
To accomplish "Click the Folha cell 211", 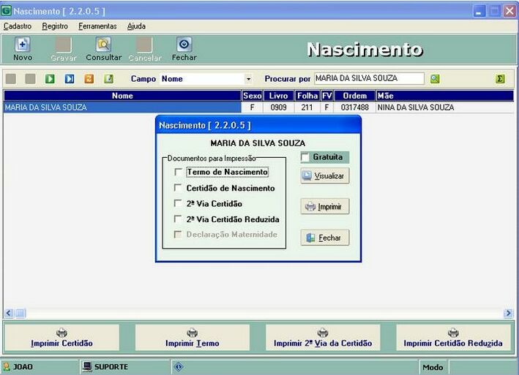I will pos(307,107).
